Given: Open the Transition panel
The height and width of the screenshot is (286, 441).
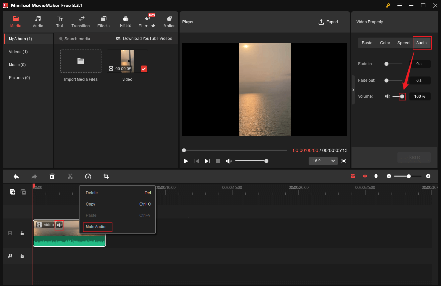Looking at the screenshot, I should [80, 22].
